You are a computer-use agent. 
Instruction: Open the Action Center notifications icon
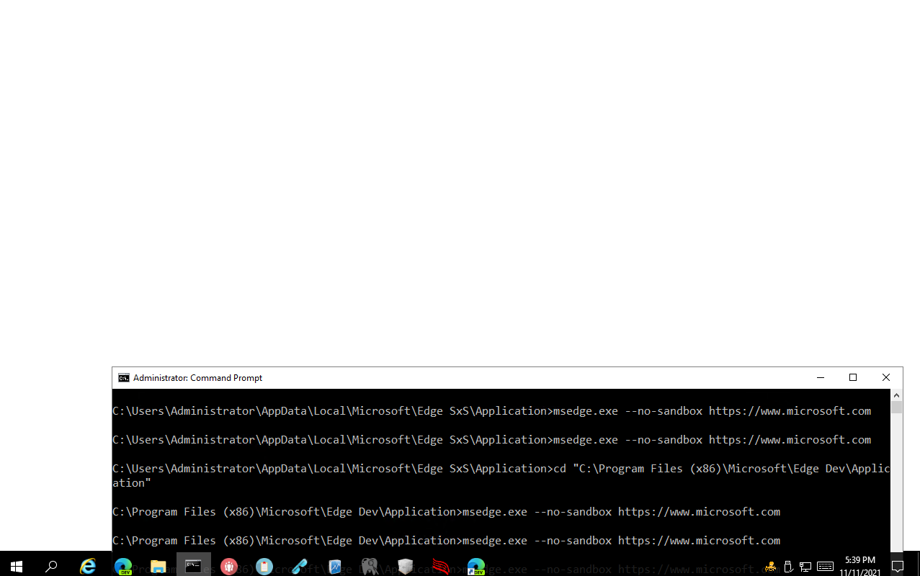click(x=898, y=567)
